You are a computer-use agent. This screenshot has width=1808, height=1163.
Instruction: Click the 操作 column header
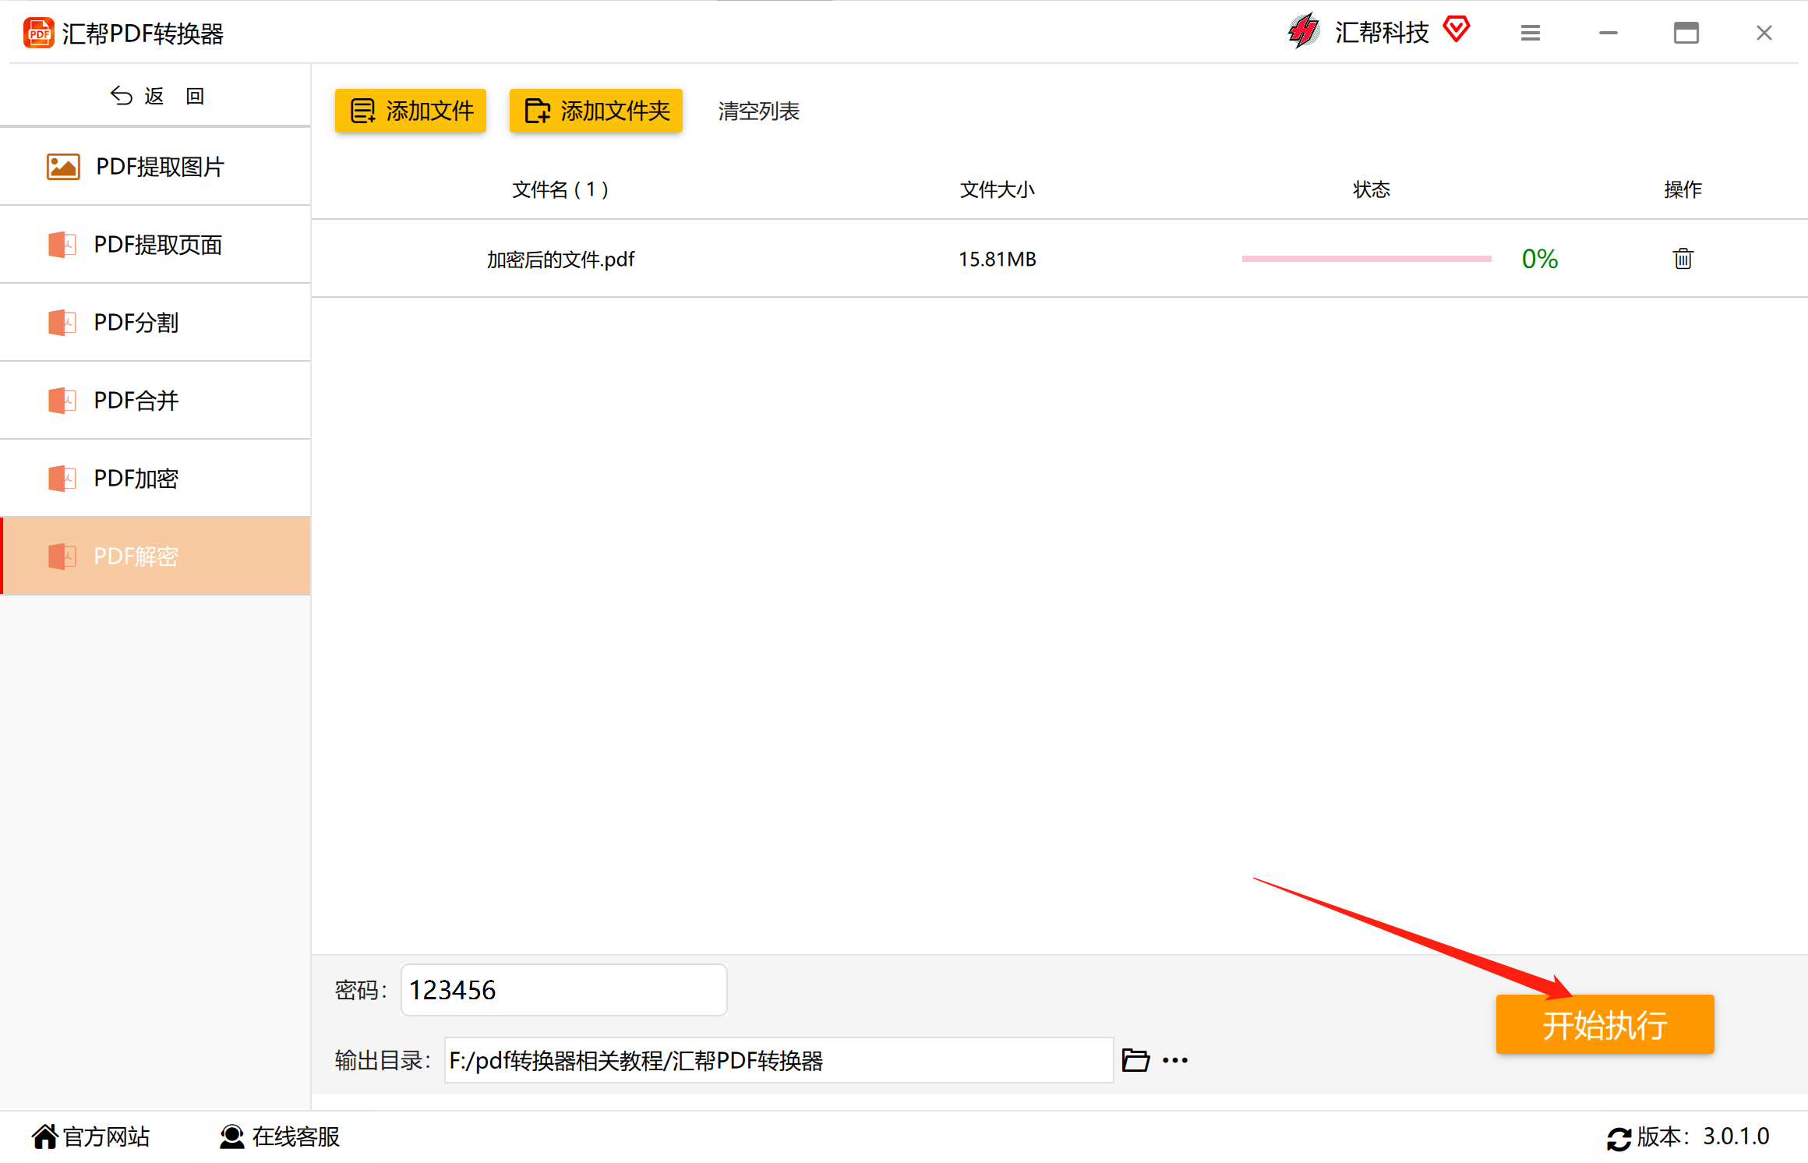1683,189
